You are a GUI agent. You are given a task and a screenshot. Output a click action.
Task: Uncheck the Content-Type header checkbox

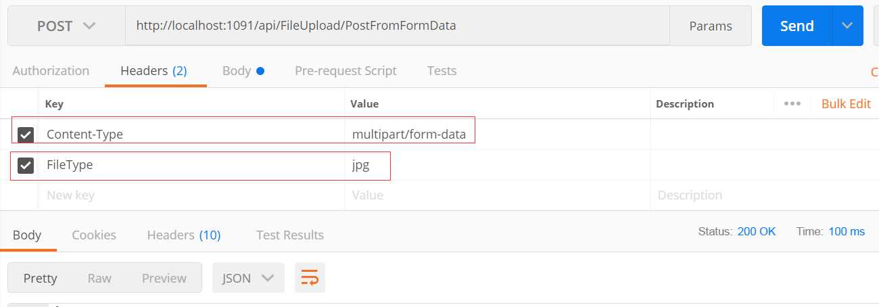click(x=26, y=135)
